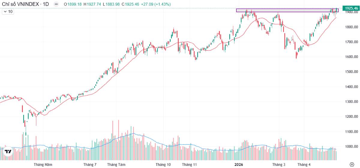The height and width of the screenshot is (168, 360).
Task: Click the Tháng 7 label on time axis
Action: pyautogui.click(x=90, y=165)
